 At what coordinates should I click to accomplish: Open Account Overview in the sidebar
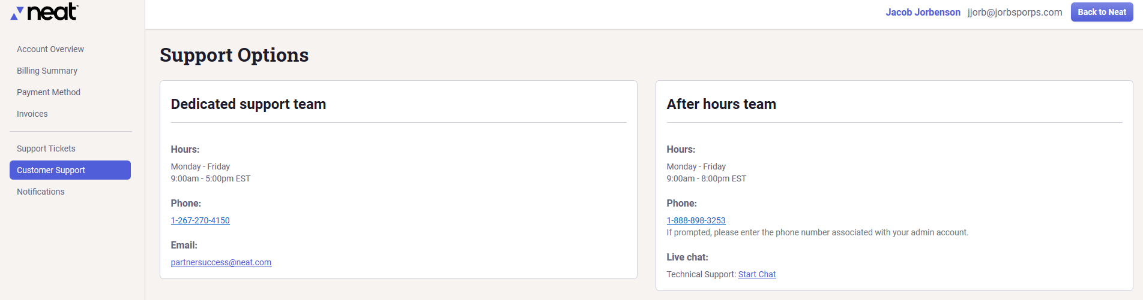50,49
